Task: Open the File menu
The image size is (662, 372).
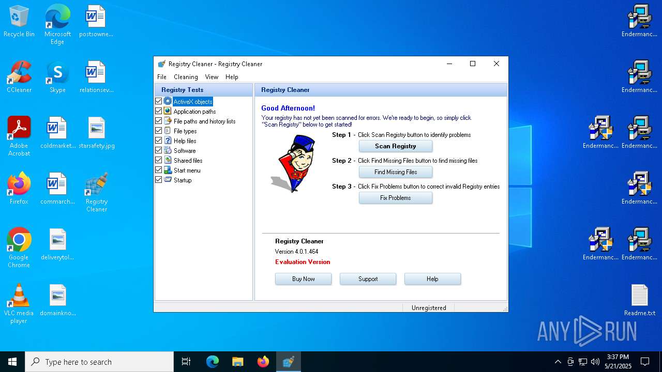Action: click(162, 76)
